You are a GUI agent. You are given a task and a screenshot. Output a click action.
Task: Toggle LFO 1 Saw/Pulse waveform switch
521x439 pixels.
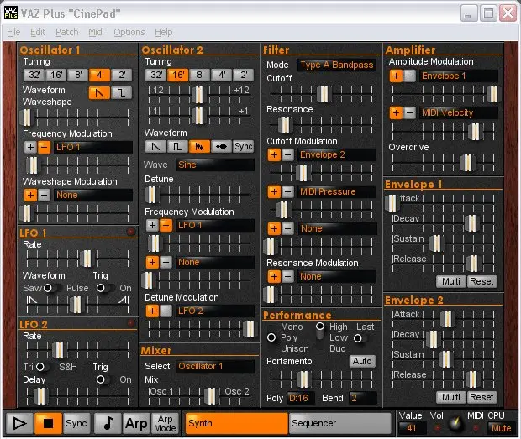[x=50, y=288]
